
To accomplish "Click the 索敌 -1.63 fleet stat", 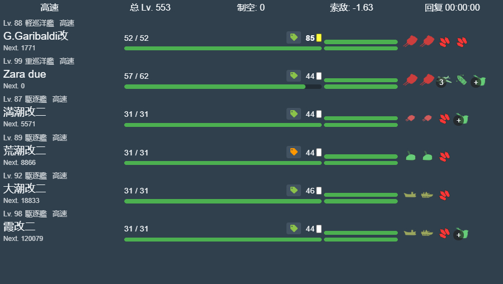I will tap(351, 7).
